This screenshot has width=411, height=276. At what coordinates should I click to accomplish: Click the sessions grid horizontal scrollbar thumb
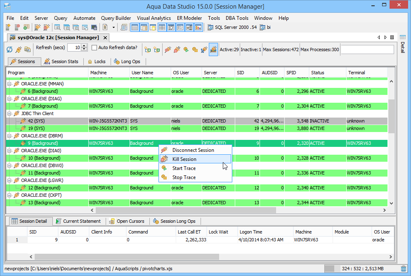186,210
